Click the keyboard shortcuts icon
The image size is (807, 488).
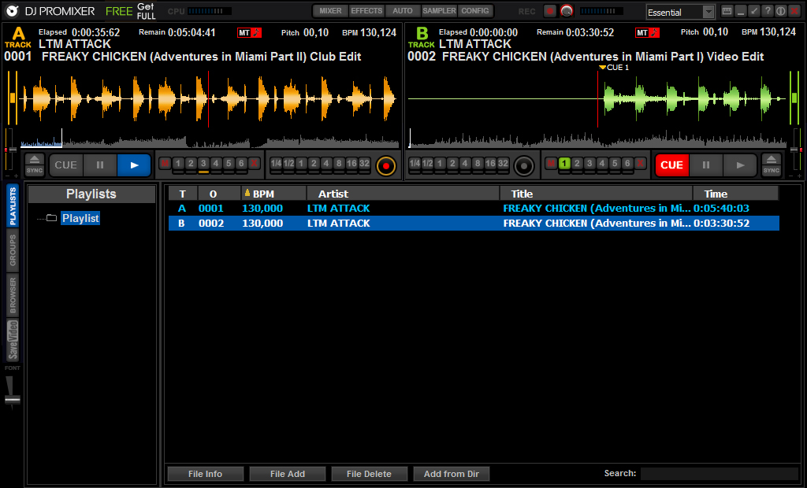coord(727,11)
